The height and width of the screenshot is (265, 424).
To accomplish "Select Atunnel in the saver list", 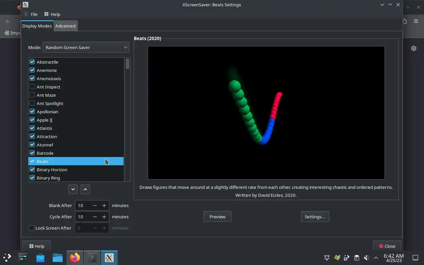I will pyautogui.click(x=76, y=145).
